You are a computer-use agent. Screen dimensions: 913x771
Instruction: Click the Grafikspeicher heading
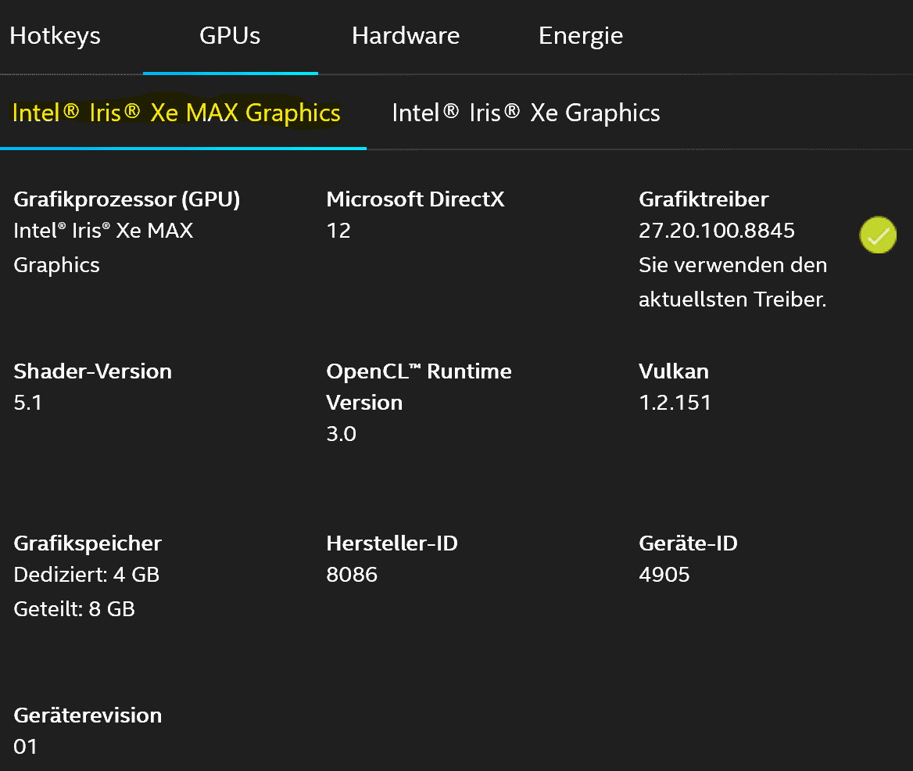88,543
